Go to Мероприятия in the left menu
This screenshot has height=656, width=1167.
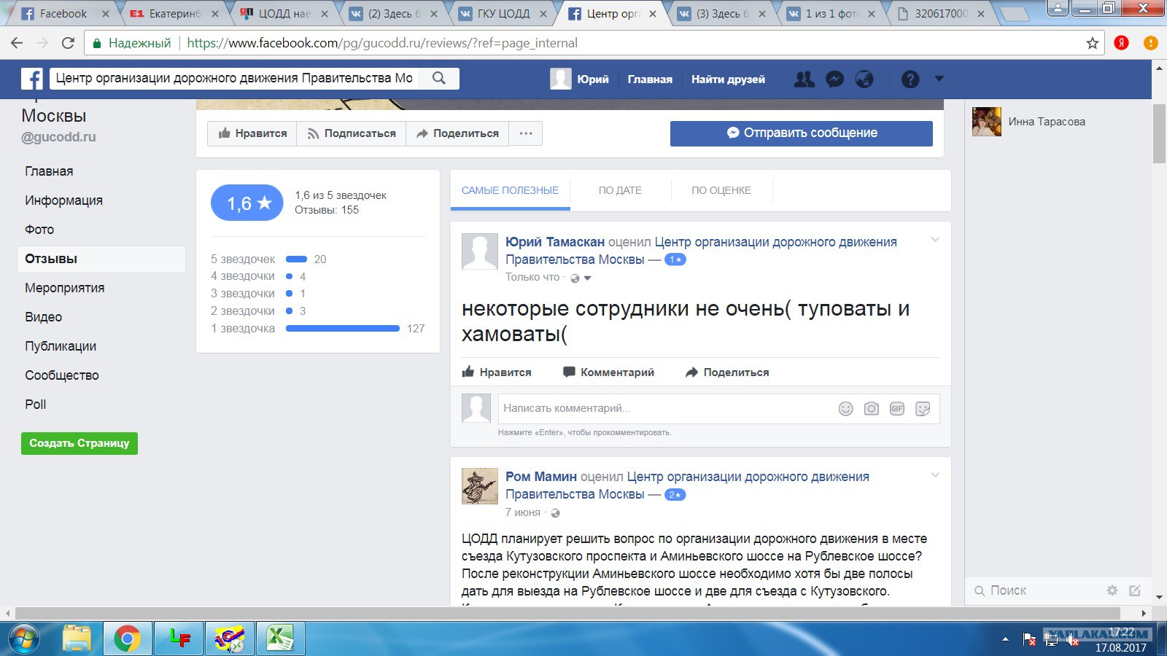click(x=64, y=288)
